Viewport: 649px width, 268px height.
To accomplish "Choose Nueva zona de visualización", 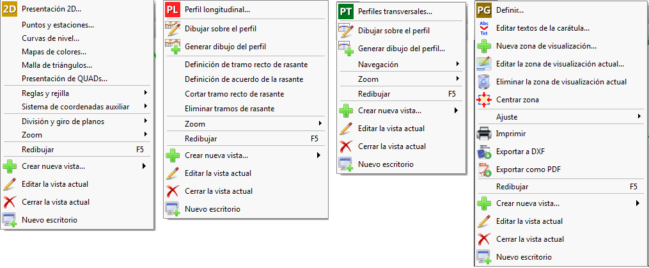I will tap(546, 46).
